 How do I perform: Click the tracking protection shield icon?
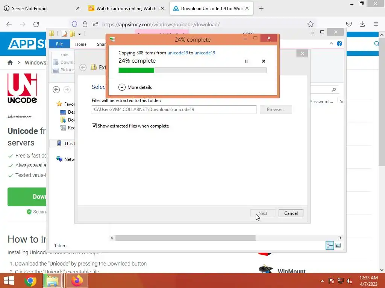[74, 24]
